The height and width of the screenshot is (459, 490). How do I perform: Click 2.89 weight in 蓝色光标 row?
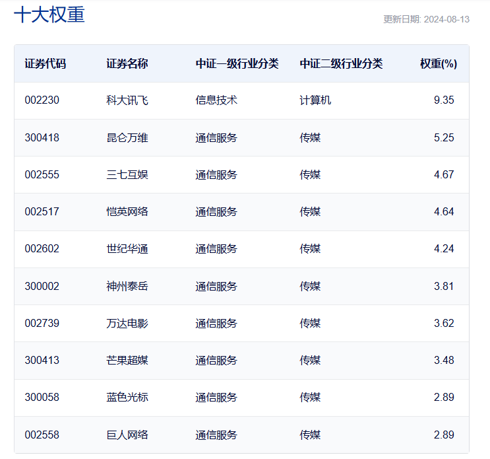tap(444, 398)
